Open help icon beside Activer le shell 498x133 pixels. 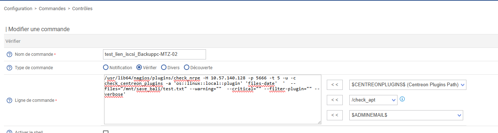click(x=9, y=132)
